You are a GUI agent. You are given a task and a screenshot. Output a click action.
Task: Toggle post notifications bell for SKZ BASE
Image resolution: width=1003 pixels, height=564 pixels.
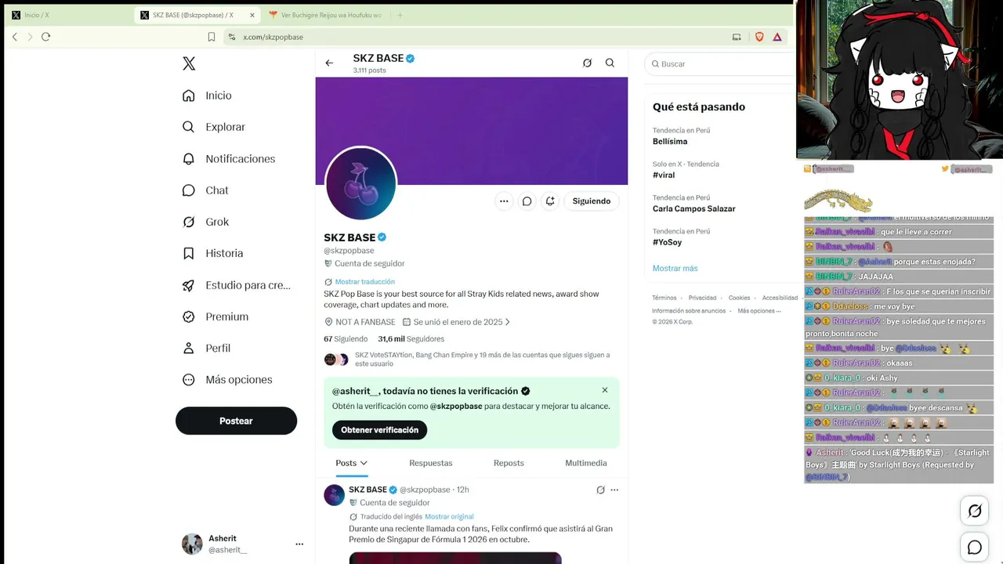pos(550,201)
